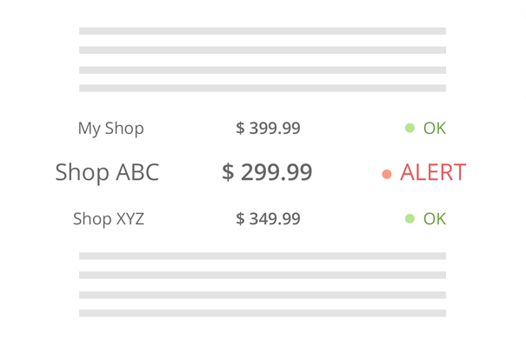
Task: Click the fourth gray bar above My Shop
Action: coord(263,88)
